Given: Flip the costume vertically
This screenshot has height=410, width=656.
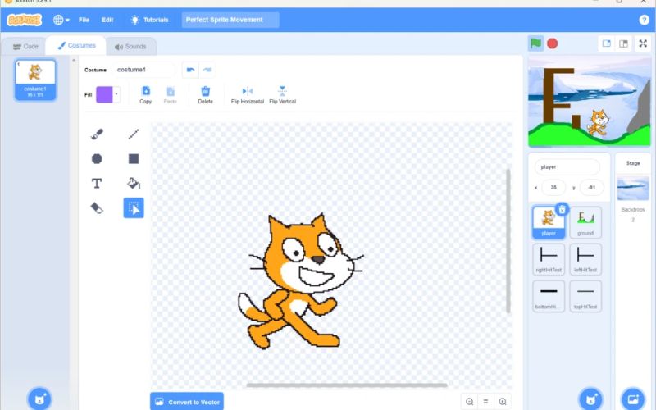Looking at the screenshot, I should pyautogui.click(x=282, y=94).
